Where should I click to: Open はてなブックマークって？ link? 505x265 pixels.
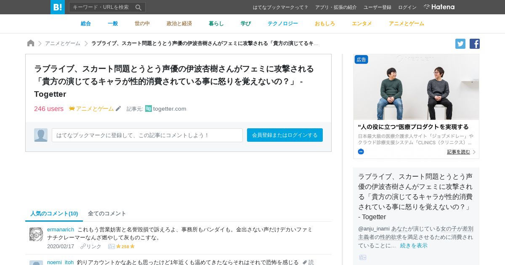point(281,7)
